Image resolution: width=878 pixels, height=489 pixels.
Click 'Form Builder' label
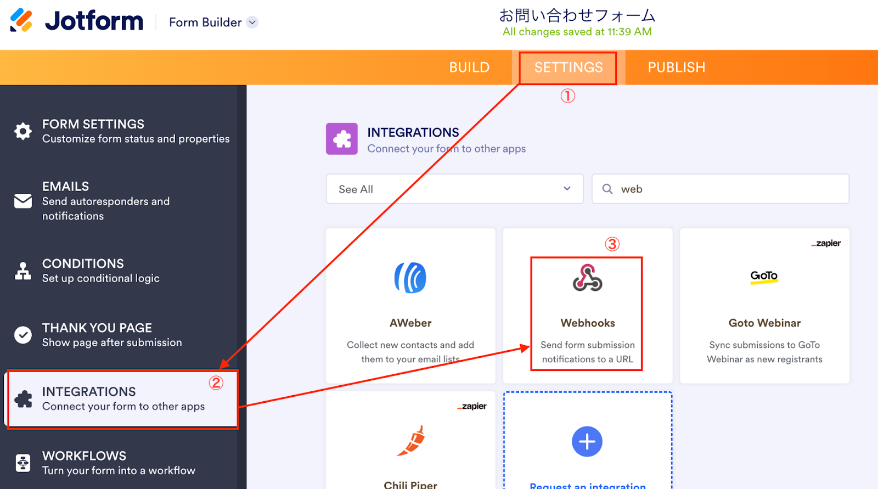point(205,23)
